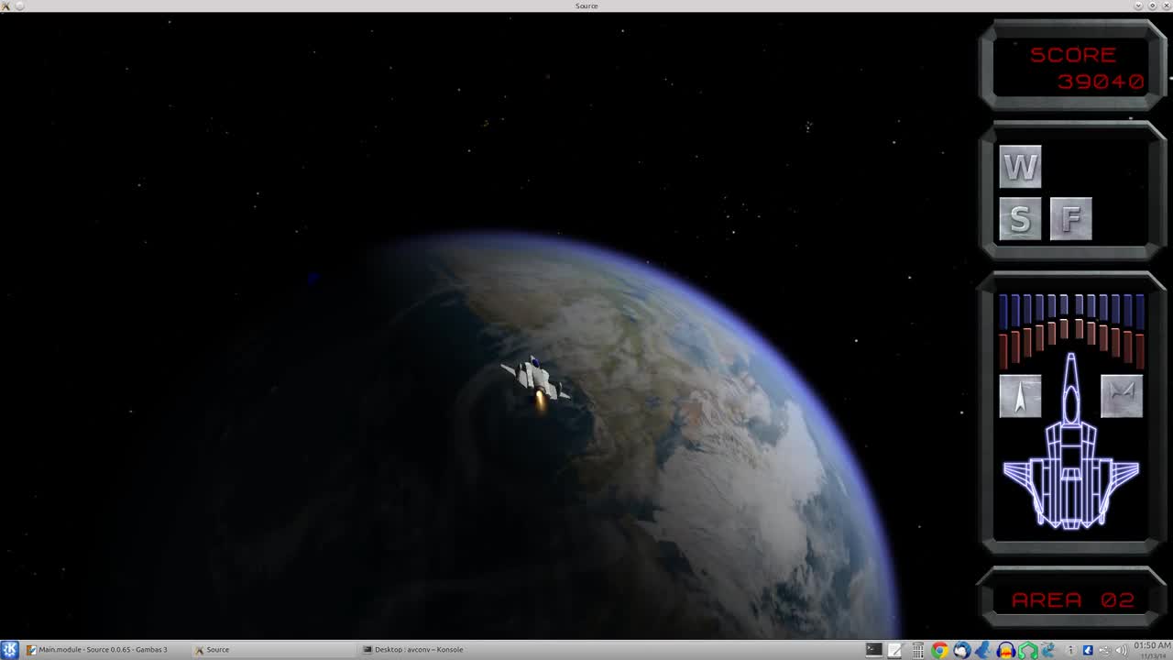The image size is (1173, 660).
Task: Click the white spaceship over Earth
Action: 536,378
